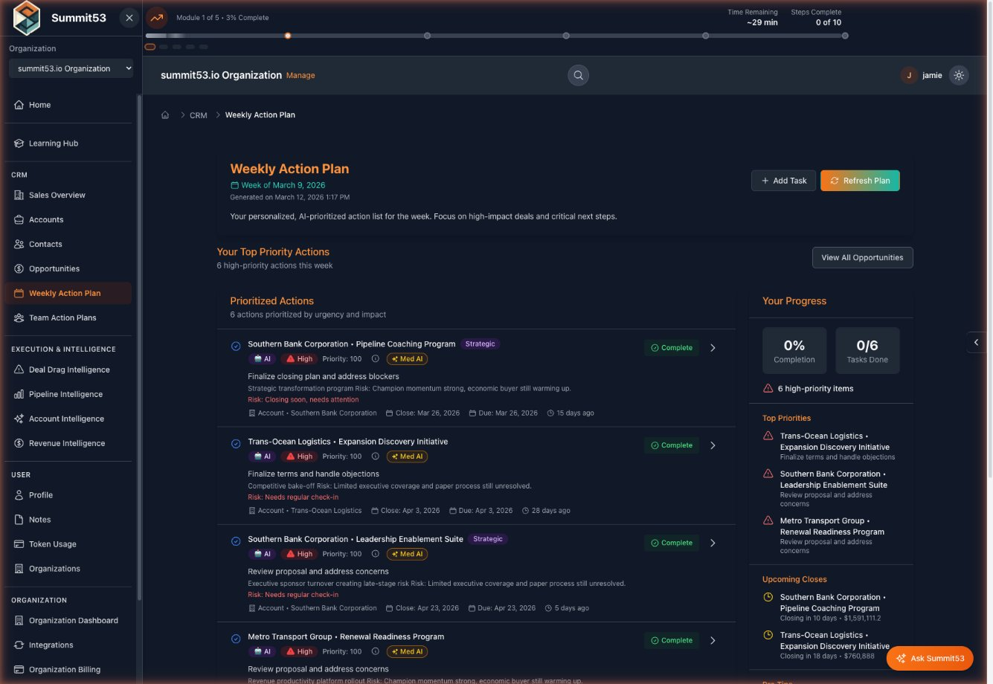
Task: Collapse the Your Progress panel with the side chevron
Action: point(977,342)
